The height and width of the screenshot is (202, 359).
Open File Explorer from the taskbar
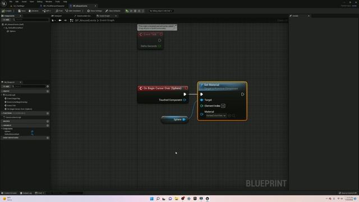pyautogui.click(x=177, y=199)
